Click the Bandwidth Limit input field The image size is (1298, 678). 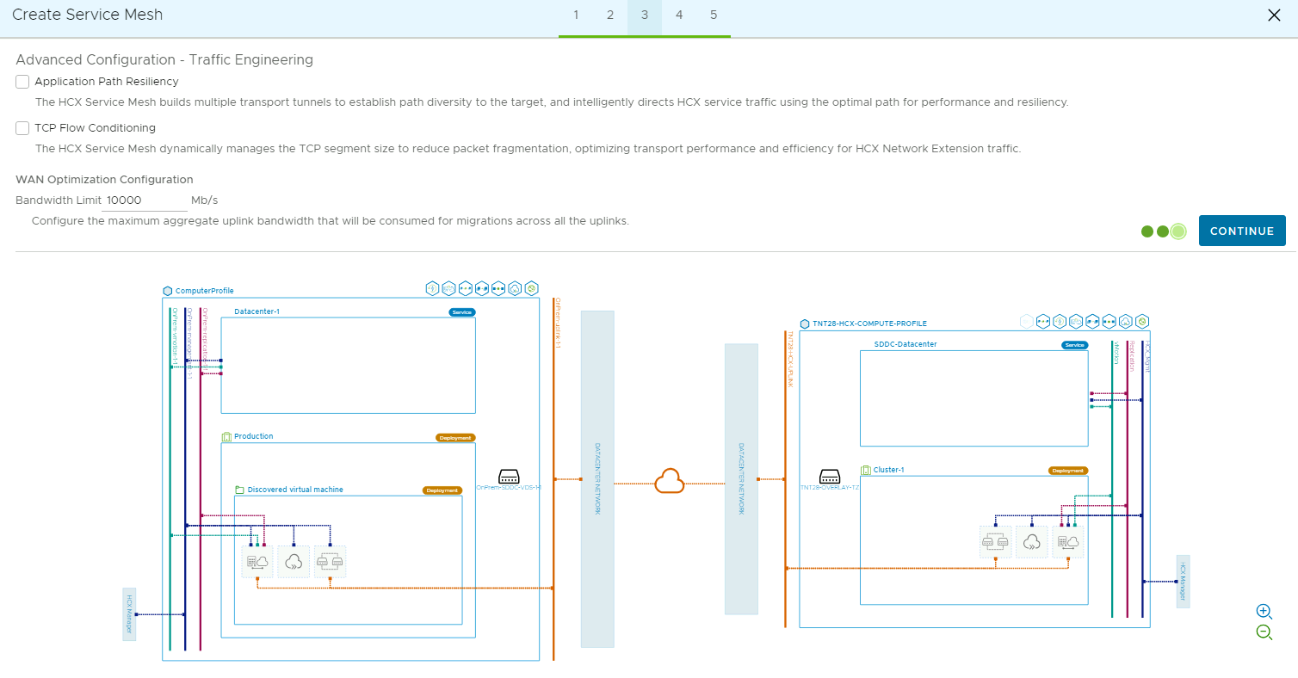click(x=145, y=200)
